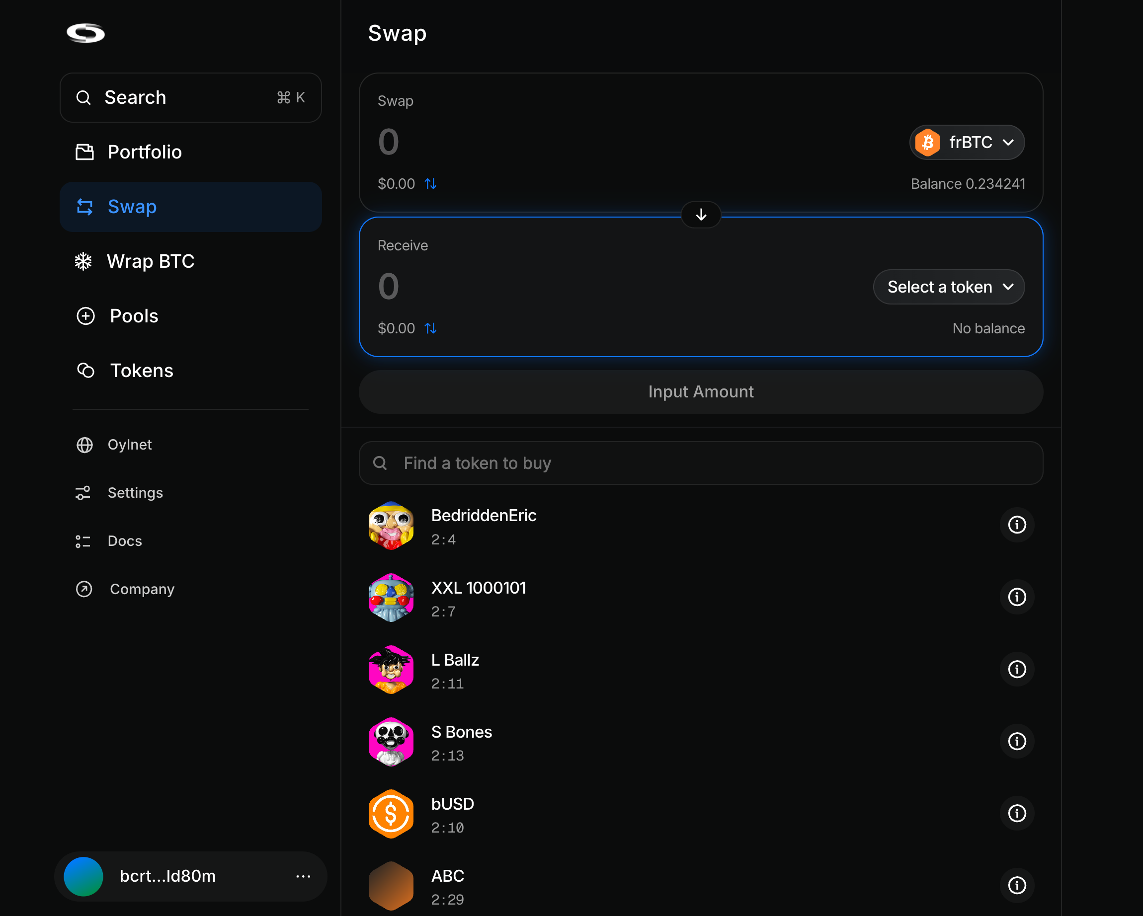Click the Input Amount button
The height and width of the screenshot is (916, 1143).
(x=701, y=392)
